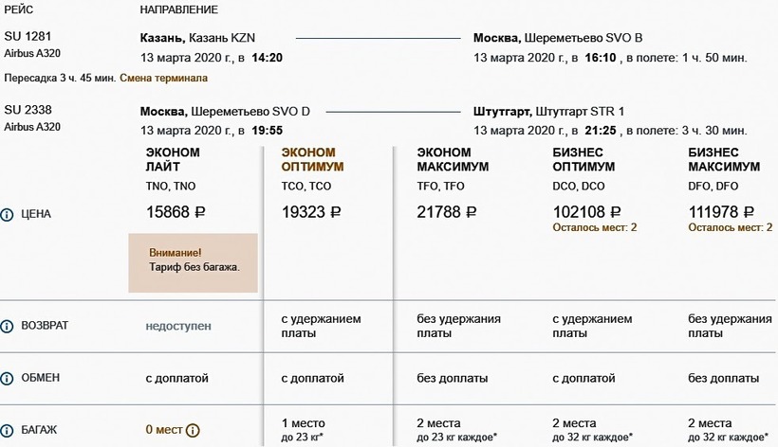Open the info icon beside ВОЗВРАТ
This screenshot has height=447, width=778.
[8, 326]
